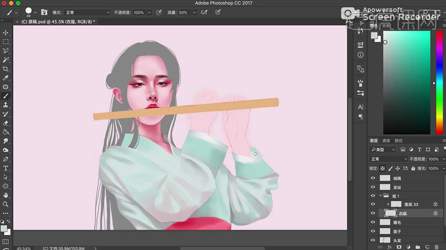Toggle lock transparent pixels
Viewport: 446px width, 250px height.
(382, 168)
